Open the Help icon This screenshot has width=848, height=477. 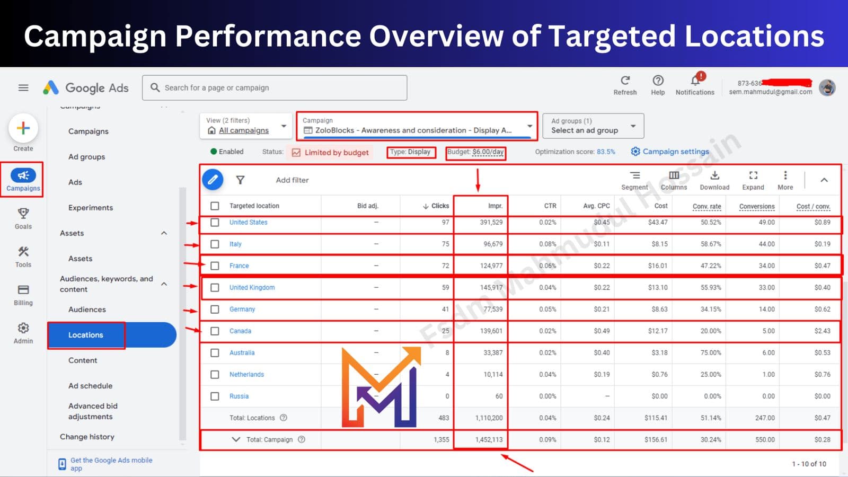658,81
